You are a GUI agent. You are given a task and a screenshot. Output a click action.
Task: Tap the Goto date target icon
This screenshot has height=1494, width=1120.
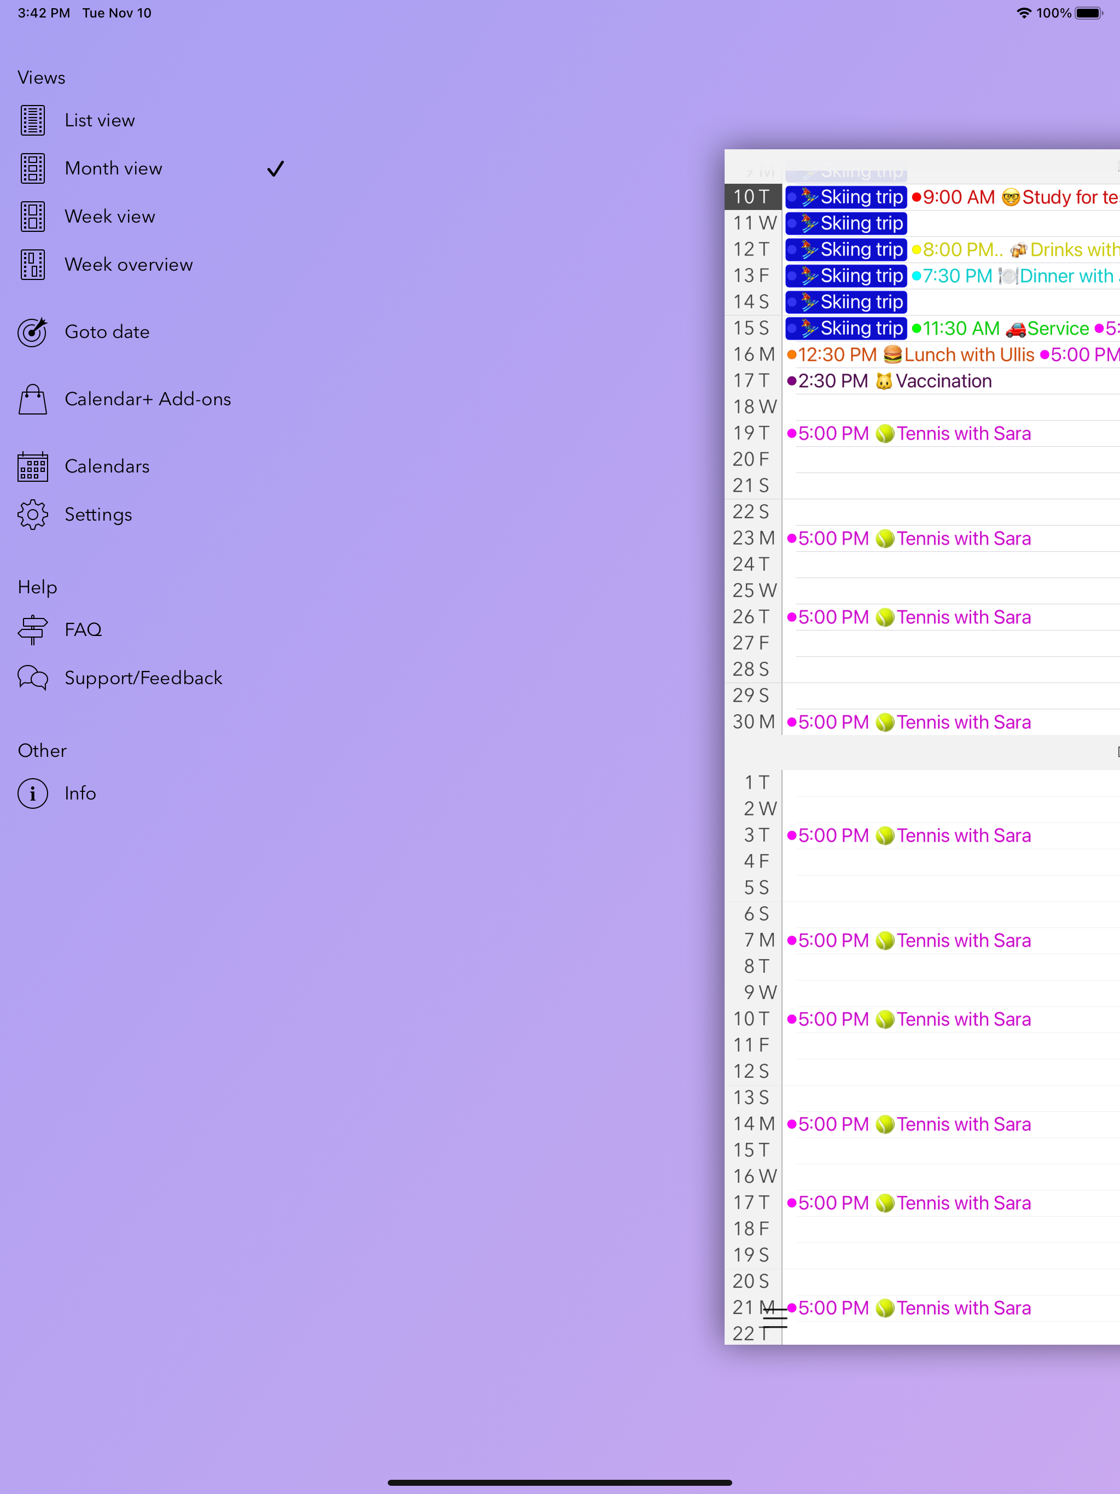click(x=32, y=331)
